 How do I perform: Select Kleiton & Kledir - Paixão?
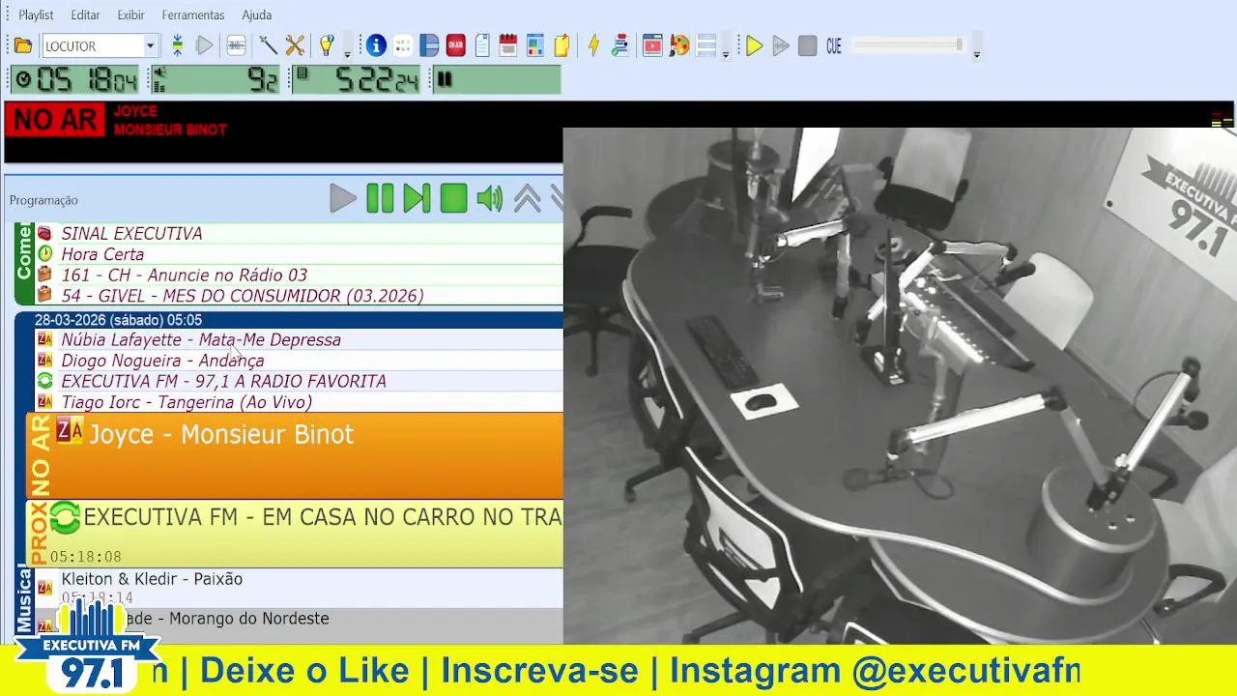[299, 588]
